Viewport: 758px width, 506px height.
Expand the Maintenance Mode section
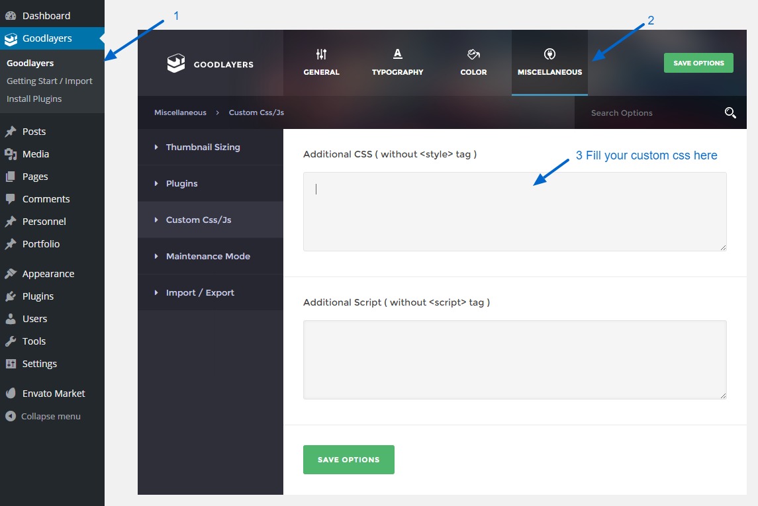(208, 257)
